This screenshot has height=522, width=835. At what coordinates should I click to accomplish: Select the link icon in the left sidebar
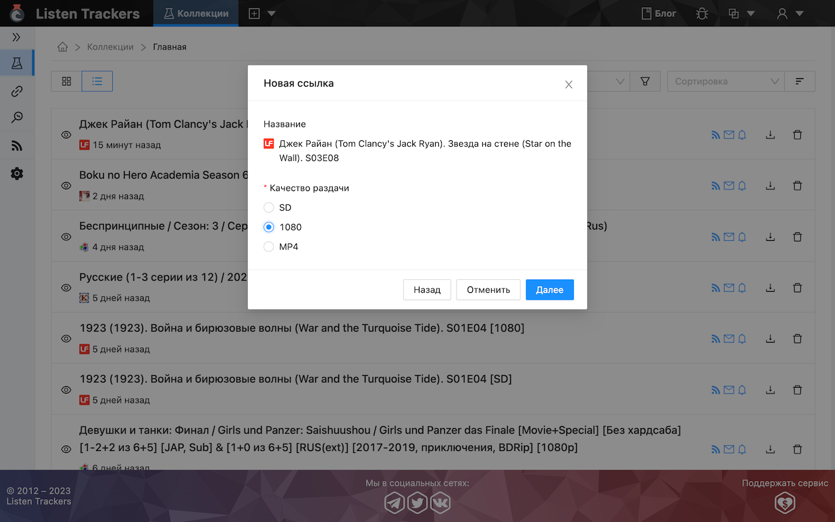(x=18, y=91)
